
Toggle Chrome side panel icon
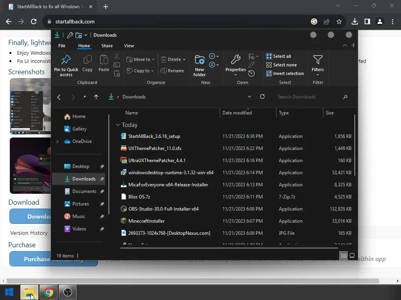point(367,22)
